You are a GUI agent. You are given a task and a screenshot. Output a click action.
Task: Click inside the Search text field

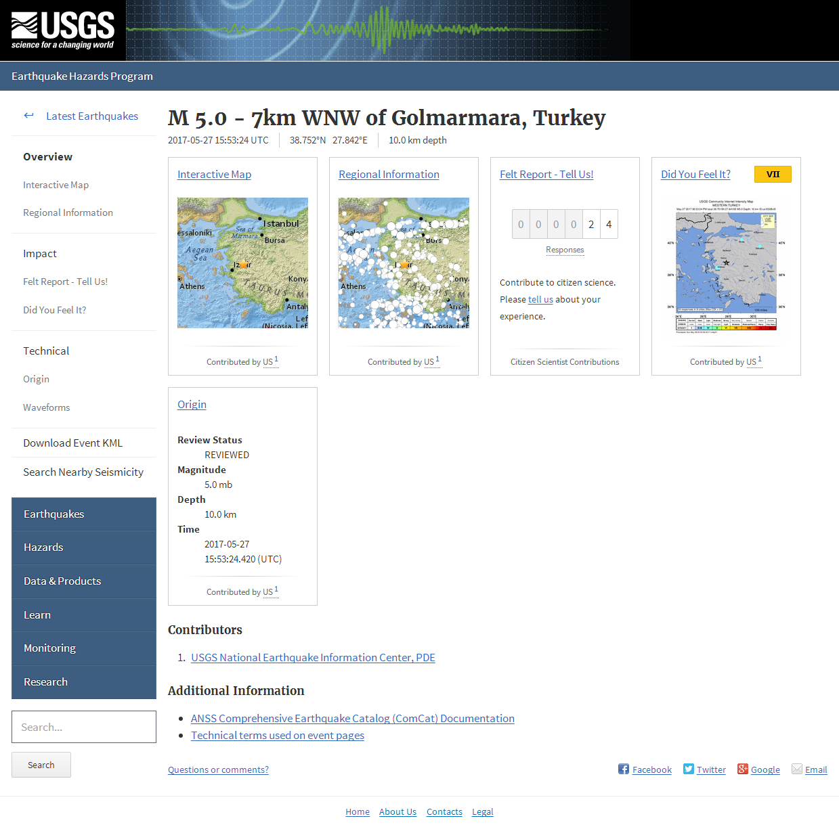pos(83,727)
